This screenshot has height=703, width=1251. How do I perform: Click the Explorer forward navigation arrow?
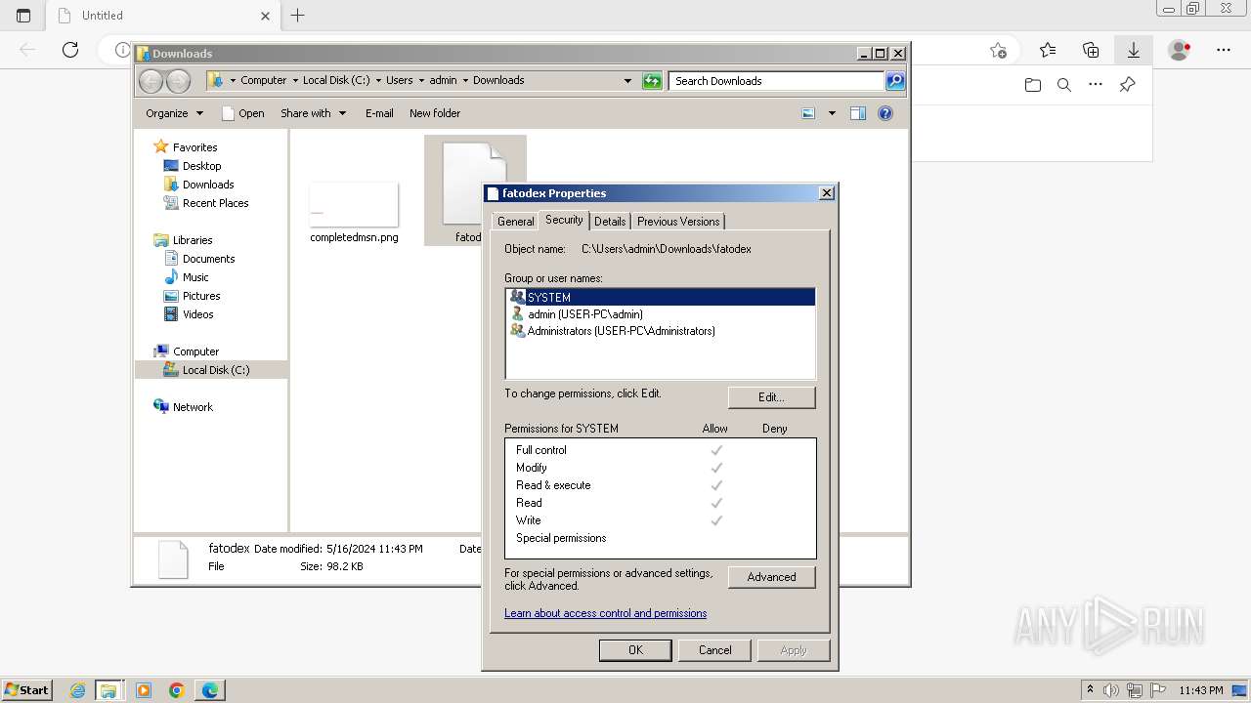pos(177,81)
